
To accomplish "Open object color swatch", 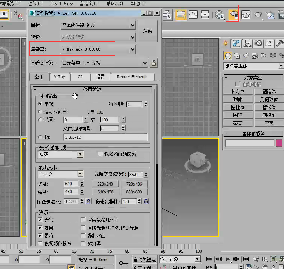I will (x=279, y=143).
